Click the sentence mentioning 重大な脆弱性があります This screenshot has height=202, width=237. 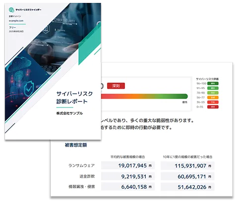pyautogui.click(x=147, y=120)
